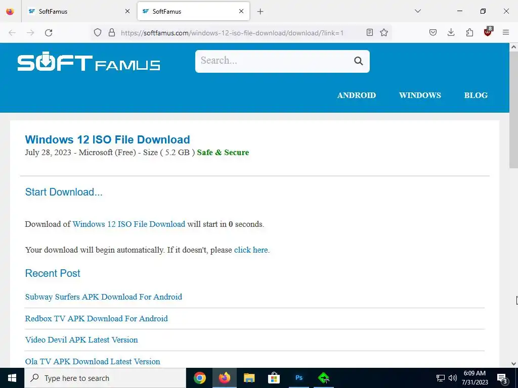The height and width of the screenshot is (388, 518).
Task: Open the green diamond taskbar app
Action: (x=324, y=378)
